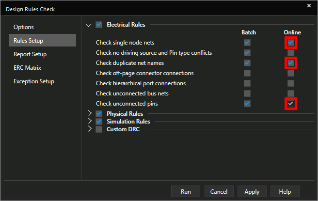Enable Online check for unconnected bus nets
Viewport: 318px width, 201px height.
290,93
